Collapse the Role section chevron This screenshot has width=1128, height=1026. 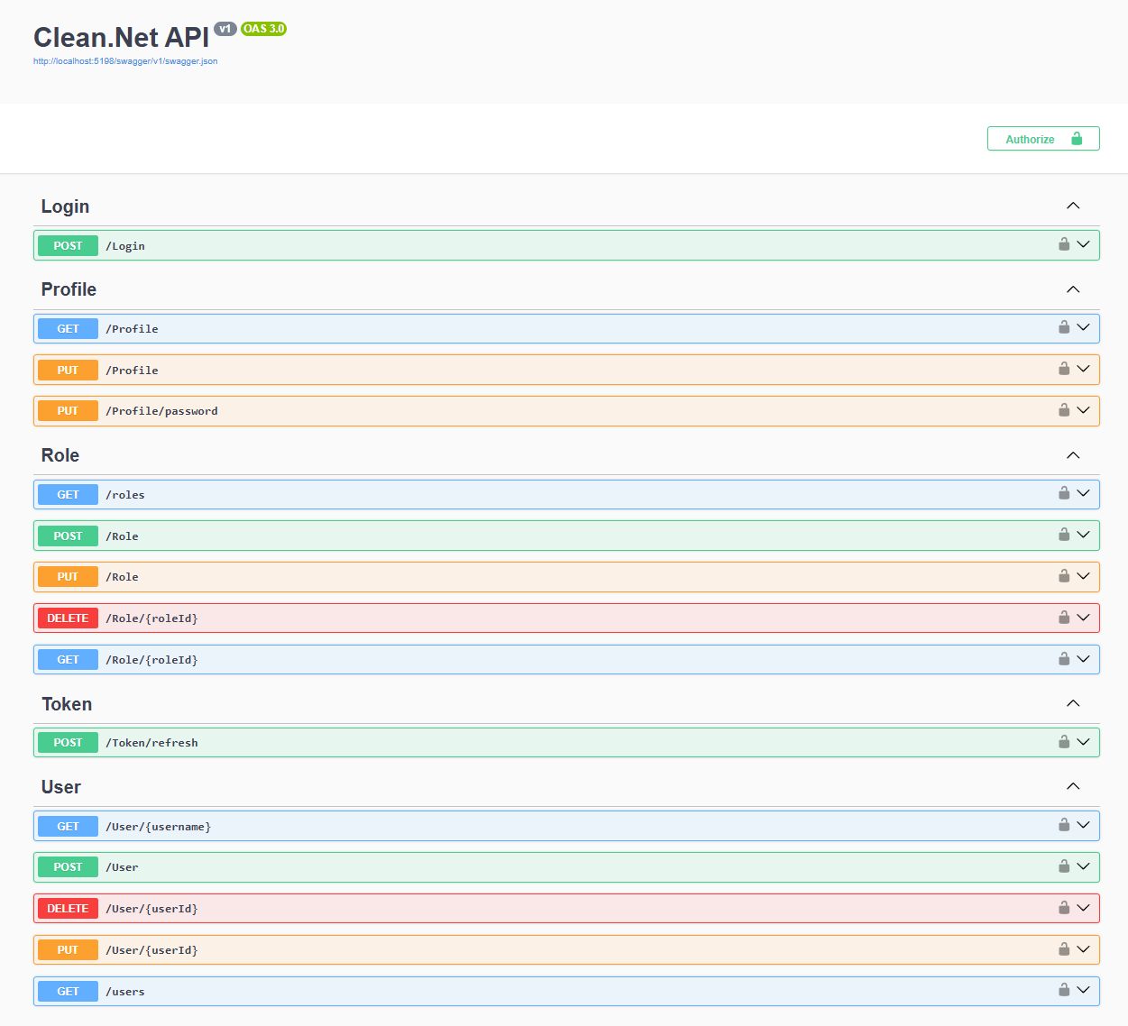1073,455
